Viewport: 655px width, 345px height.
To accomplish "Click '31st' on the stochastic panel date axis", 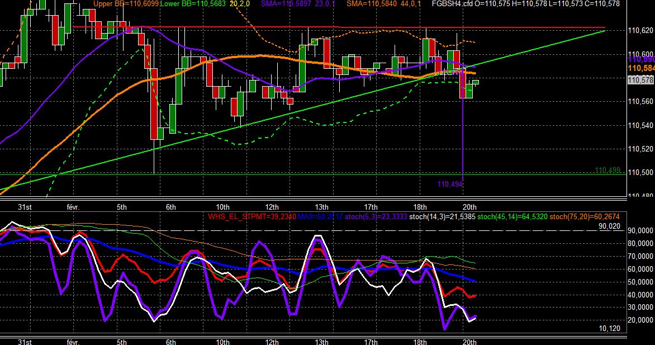I will 25,342.
